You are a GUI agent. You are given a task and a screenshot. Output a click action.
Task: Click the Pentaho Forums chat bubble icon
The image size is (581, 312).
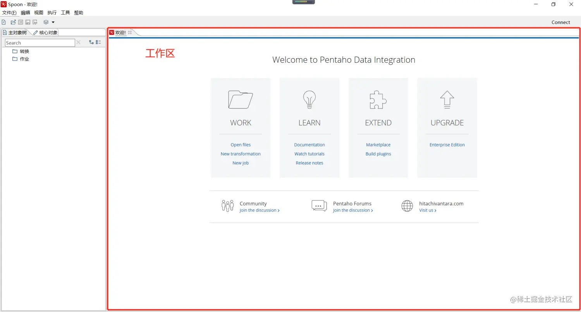tap(319, 206)
